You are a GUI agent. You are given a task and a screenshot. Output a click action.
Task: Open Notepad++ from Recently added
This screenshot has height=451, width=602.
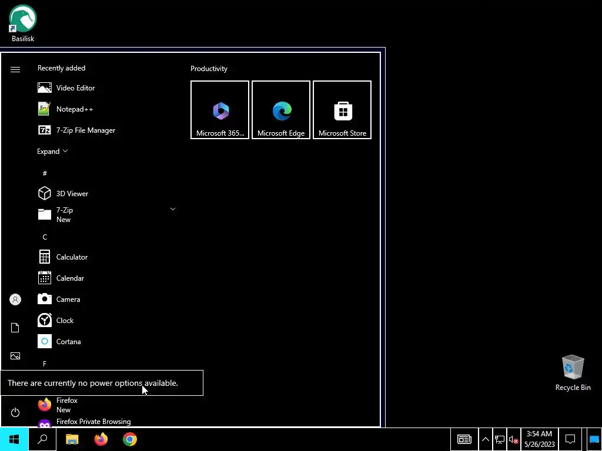coord(108,109)
